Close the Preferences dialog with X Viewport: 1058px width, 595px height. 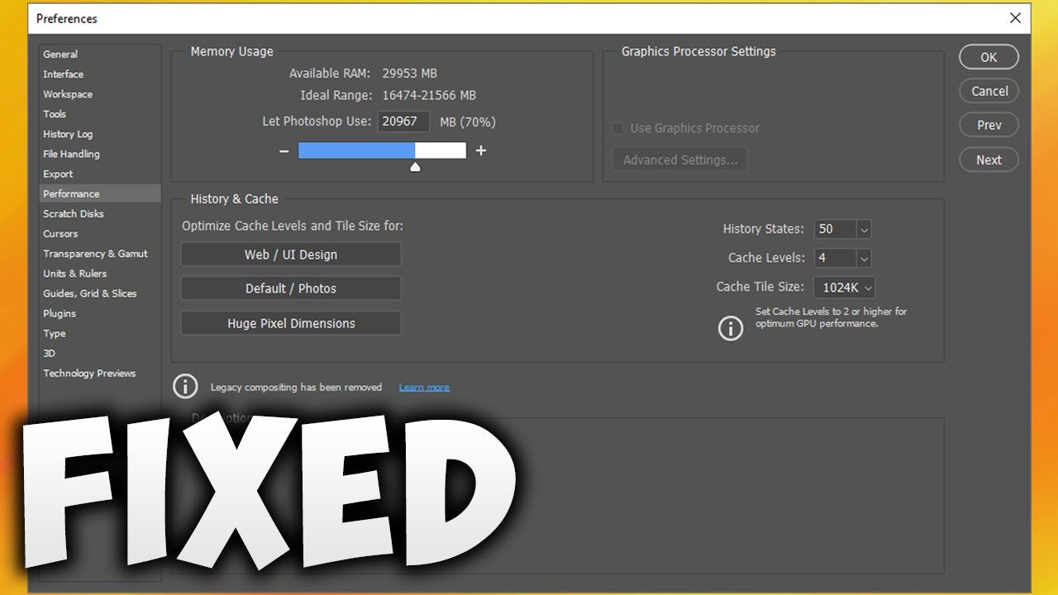pyautogui.click(x=1015, y=18)
